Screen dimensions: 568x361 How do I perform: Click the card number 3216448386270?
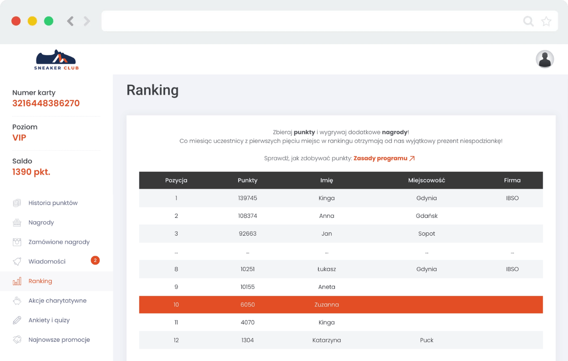[46, 103]
